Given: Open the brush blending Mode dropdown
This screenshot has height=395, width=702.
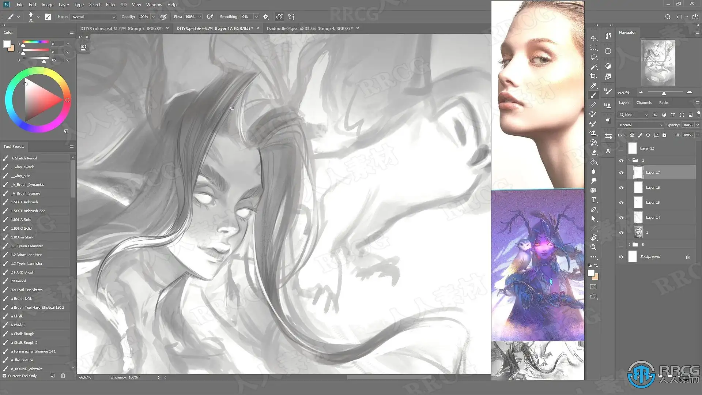Looking at the screenshot, I should coord(93,17).
